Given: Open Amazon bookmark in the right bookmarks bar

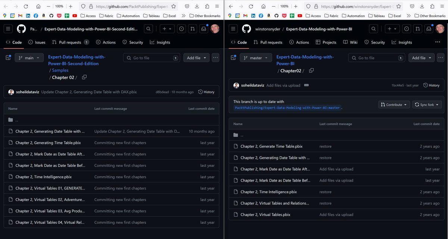Looking at the screenshot, I should click(x=269, y=16).
